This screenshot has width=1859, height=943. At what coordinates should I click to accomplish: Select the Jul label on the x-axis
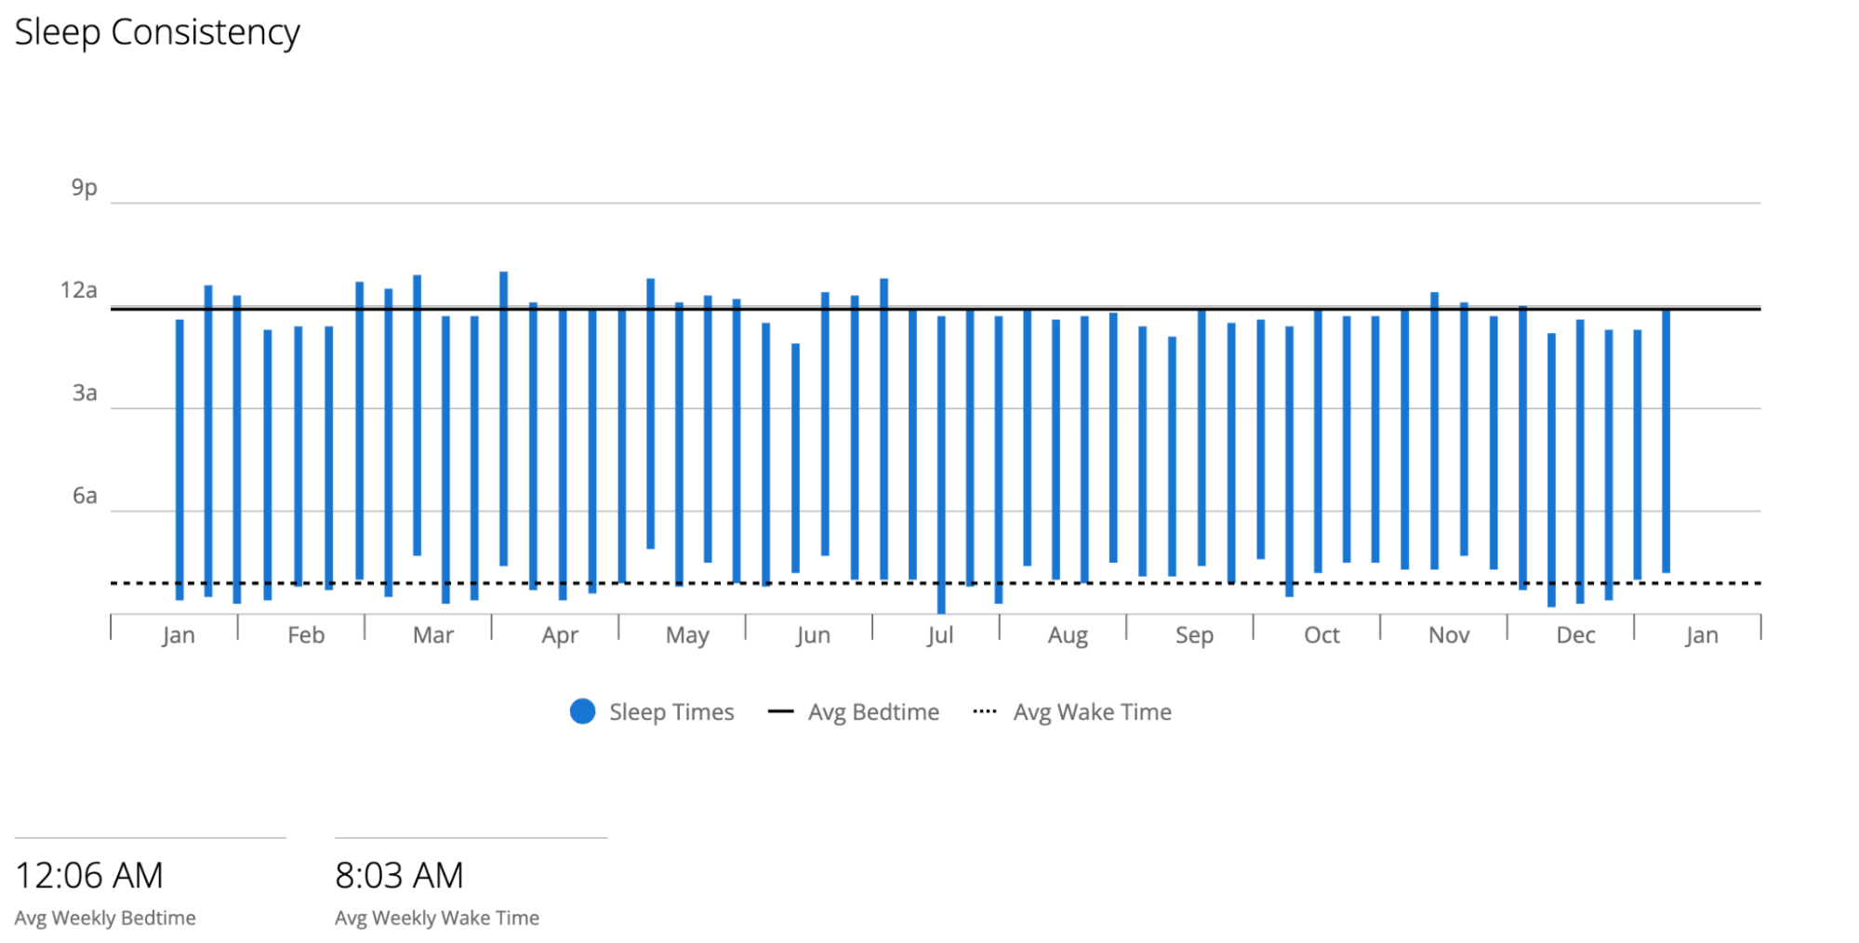coord(940,635)
